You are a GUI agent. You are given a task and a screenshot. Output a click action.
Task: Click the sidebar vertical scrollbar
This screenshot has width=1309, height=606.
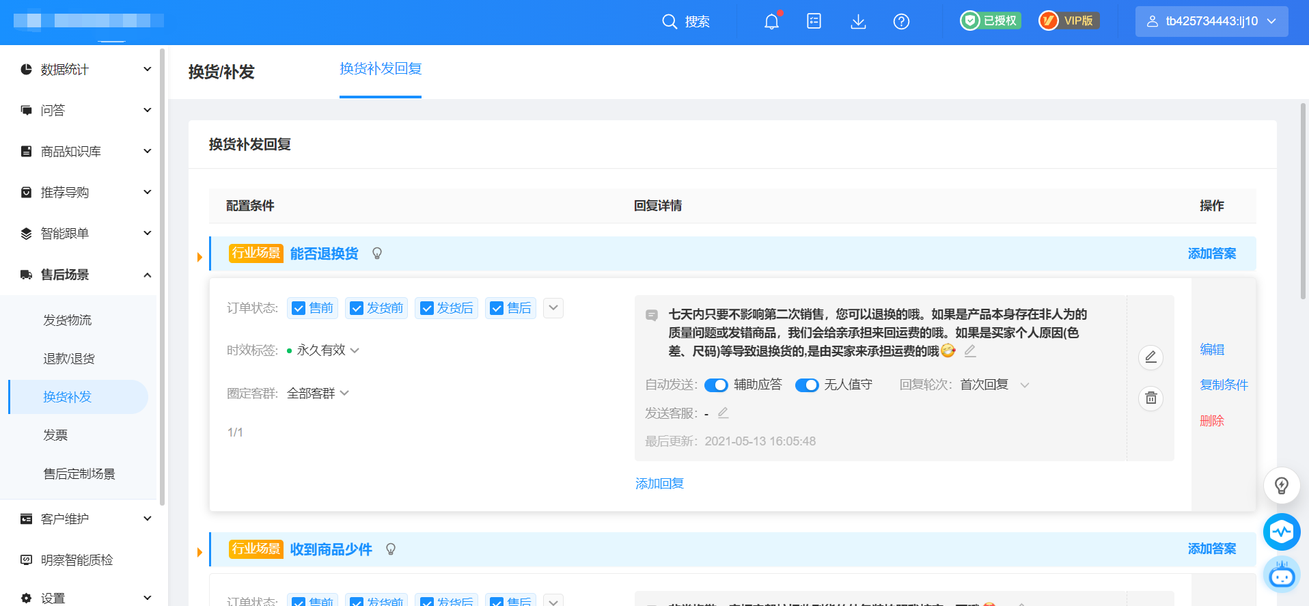tap(162, 277)
